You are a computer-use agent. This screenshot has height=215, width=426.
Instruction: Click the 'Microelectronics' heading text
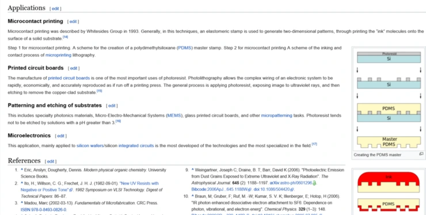click(29, 136)
